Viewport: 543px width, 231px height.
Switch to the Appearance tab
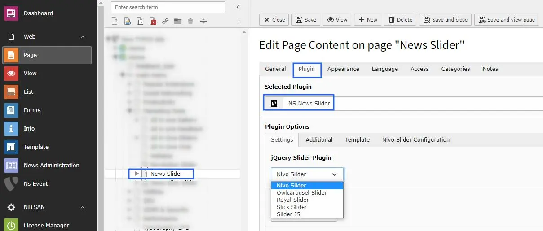point(343,69)
